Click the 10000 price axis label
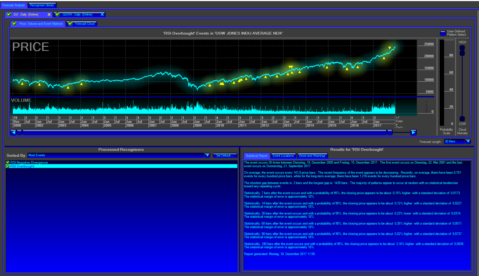Screen dimensions: 479x276 [x=429, y=80]
